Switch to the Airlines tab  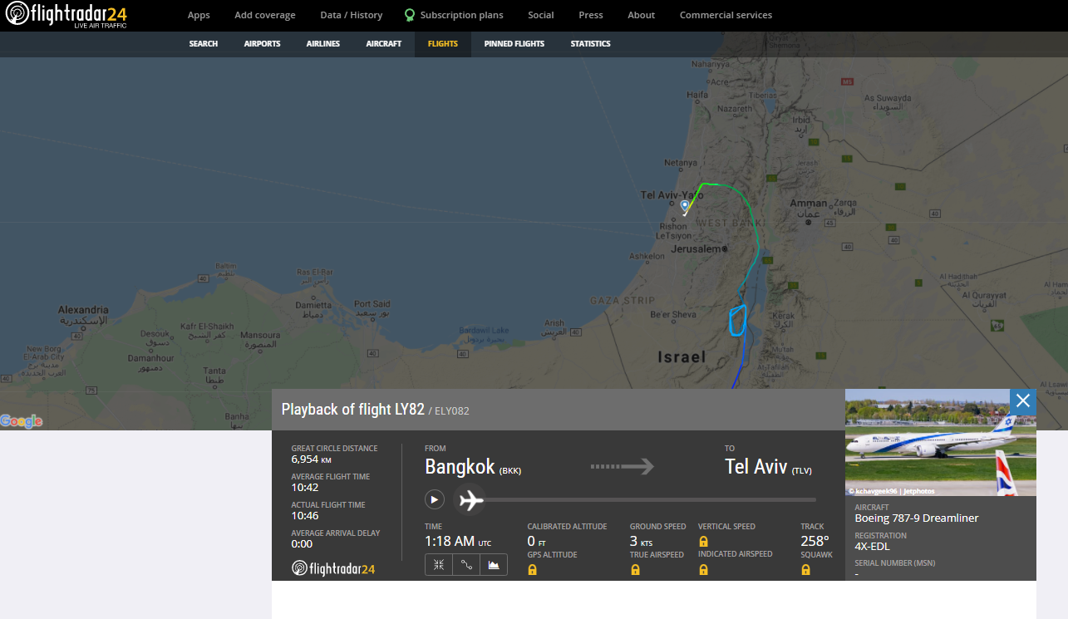click(x=323, y=44)
